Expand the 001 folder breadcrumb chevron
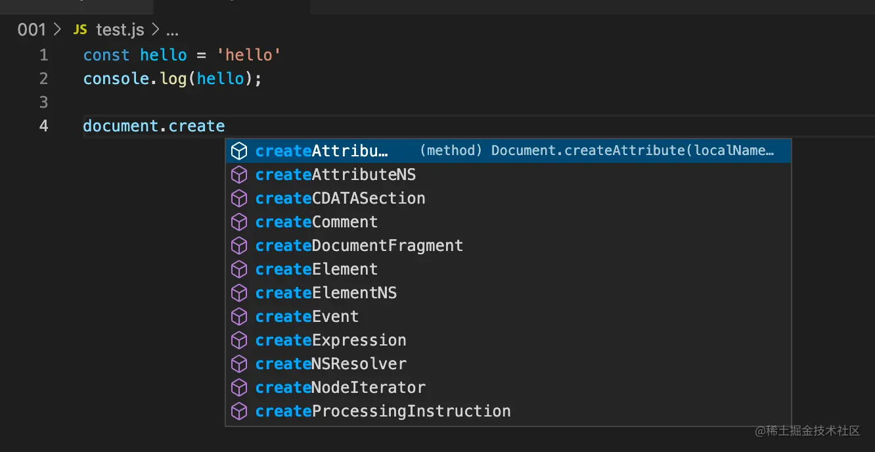This screenshot has width=875, height=452. 57,30
